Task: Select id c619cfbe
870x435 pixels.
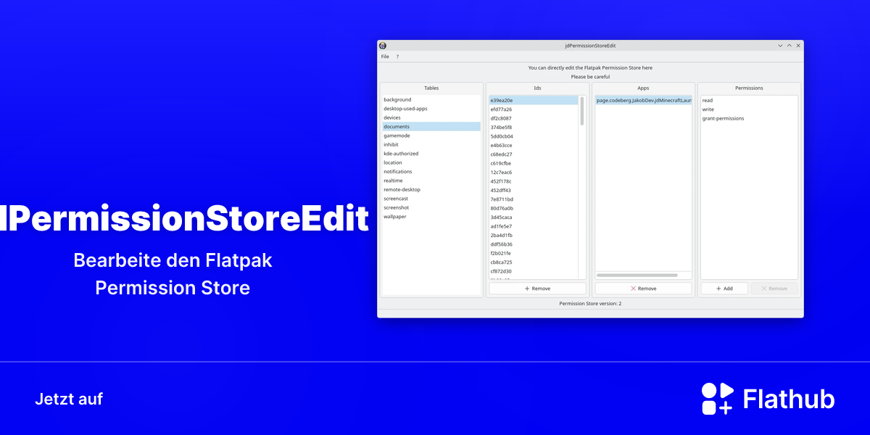Action: click(x=534, y=163)
